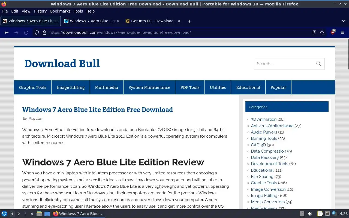Open the Help menu
This screenshot has height=218, width=349.
click(x=90, y=11)
